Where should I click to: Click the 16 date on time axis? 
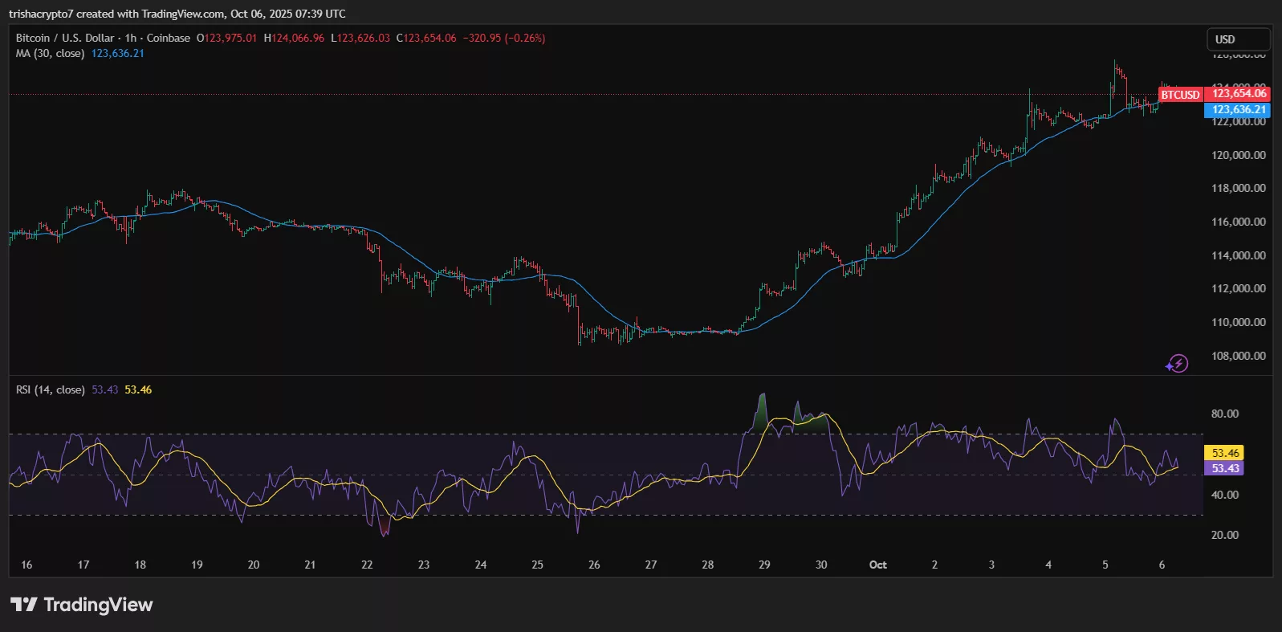(x=26, y=565)
